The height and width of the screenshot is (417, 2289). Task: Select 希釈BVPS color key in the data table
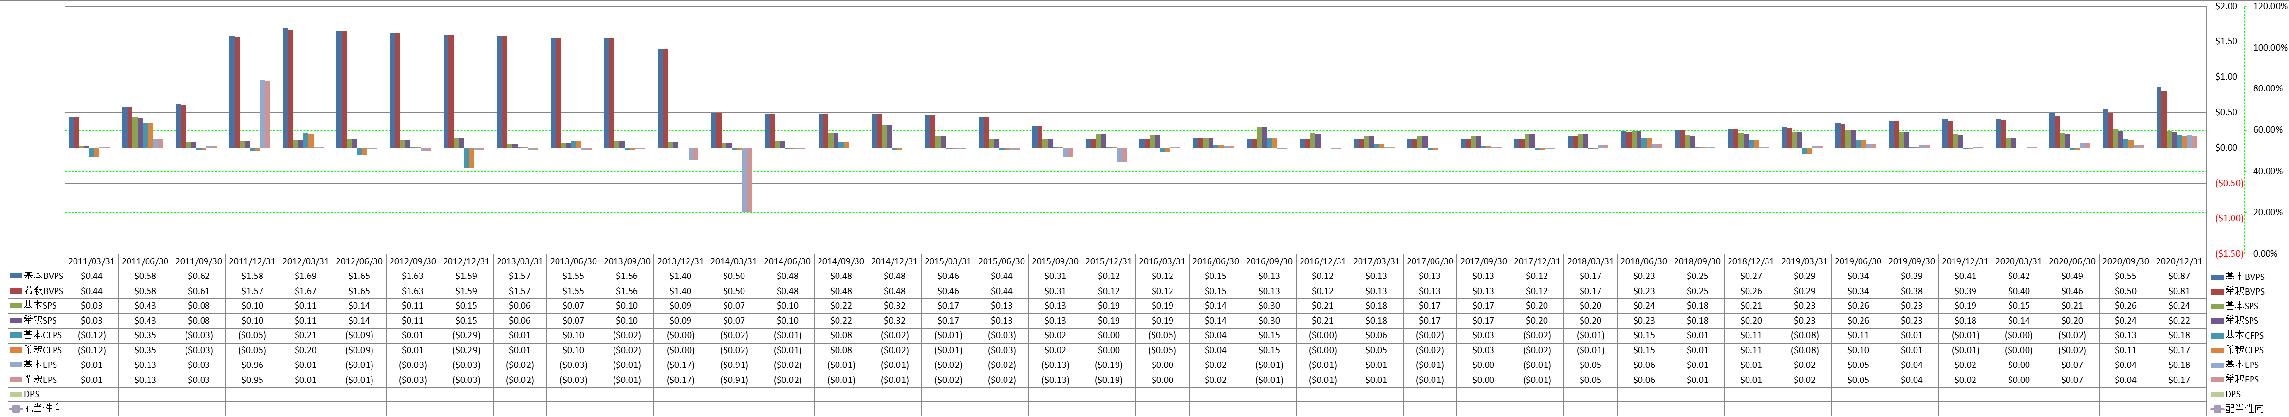(16, 291)
